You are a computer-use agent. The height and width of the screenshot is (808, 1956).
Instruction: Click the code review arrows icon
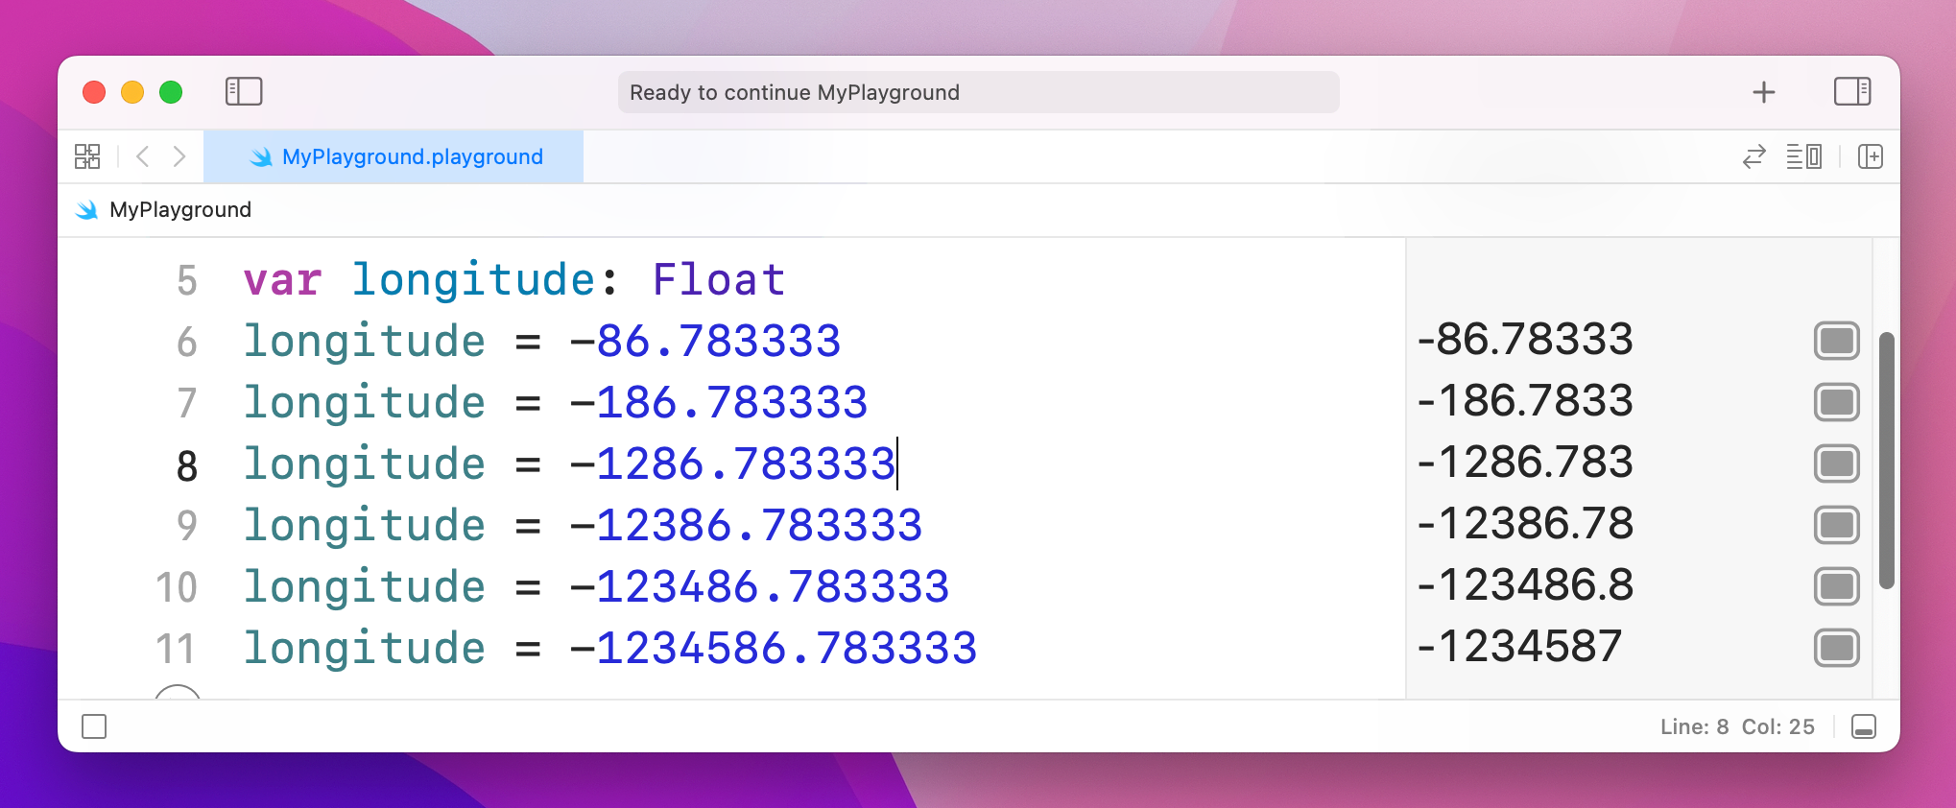click(x=1753, y=156)
